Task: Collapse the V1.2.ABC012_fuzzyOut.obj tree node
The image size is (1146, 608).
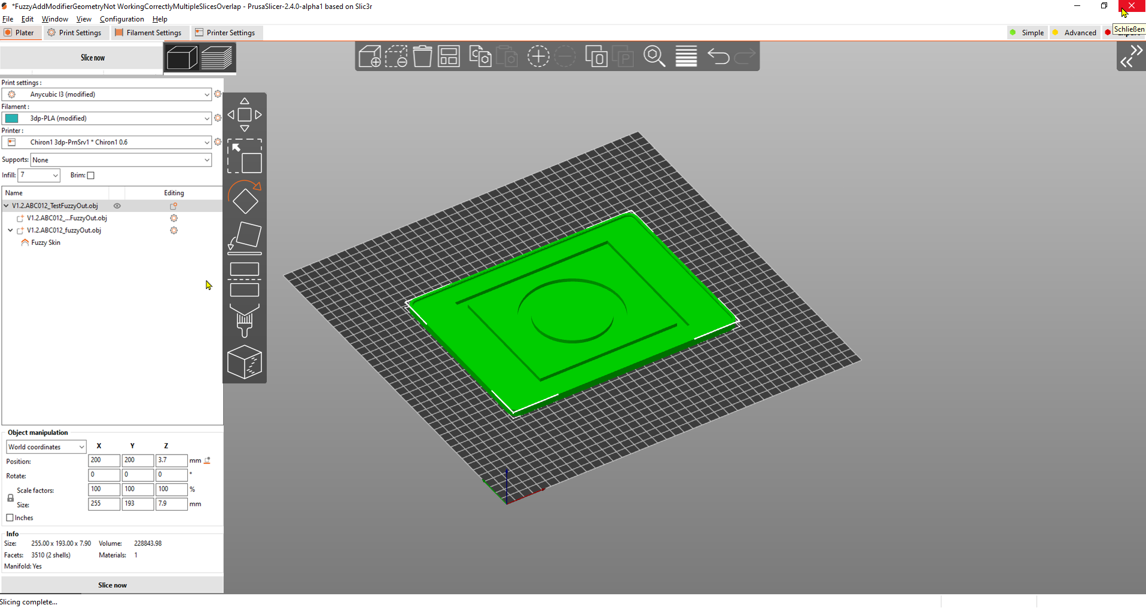Action: pyautogui.click(x=10, y=230)
